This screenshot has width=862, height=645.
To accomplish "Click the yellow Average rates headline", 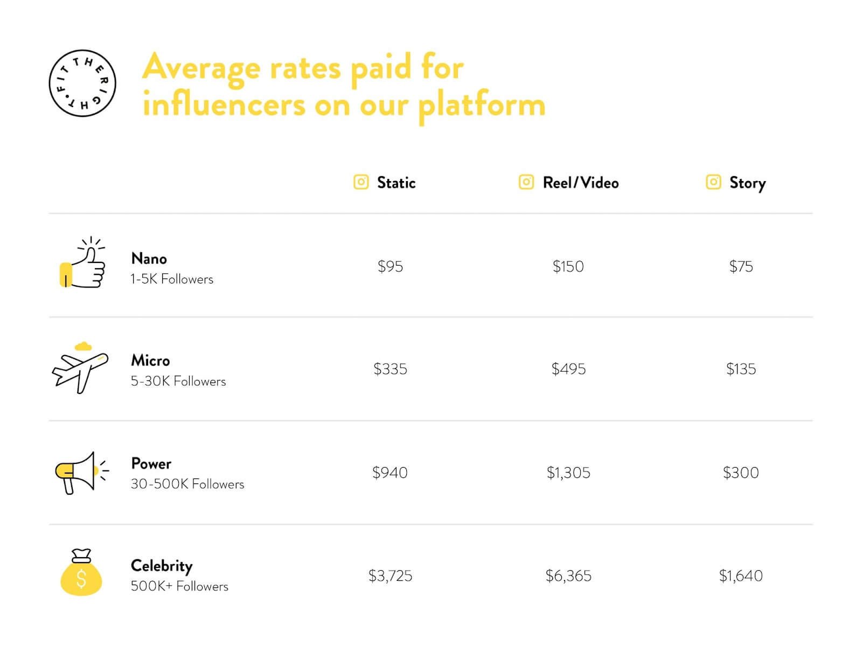I will point(344,86).
